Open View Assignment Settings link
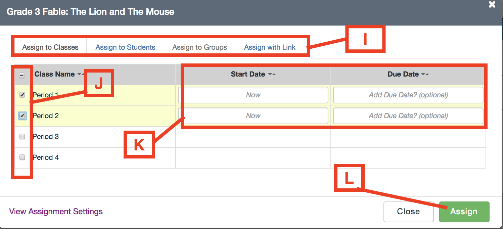 [56, 212]
